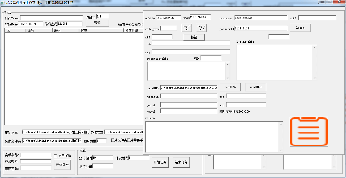Viewport: 346px width, 178px height.
Task: Select the 宽带名称 text field
Action: click(36, 155)
